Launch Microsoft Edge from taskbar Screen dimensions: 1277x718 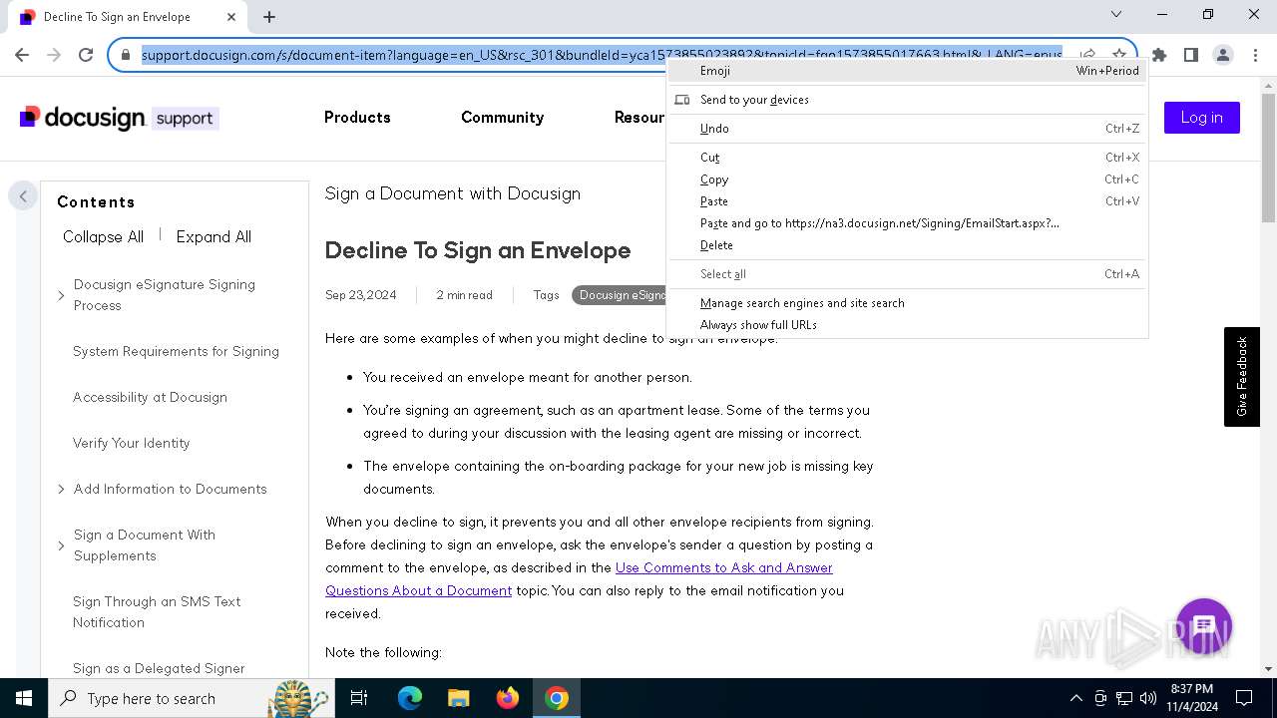pos(410,698)
